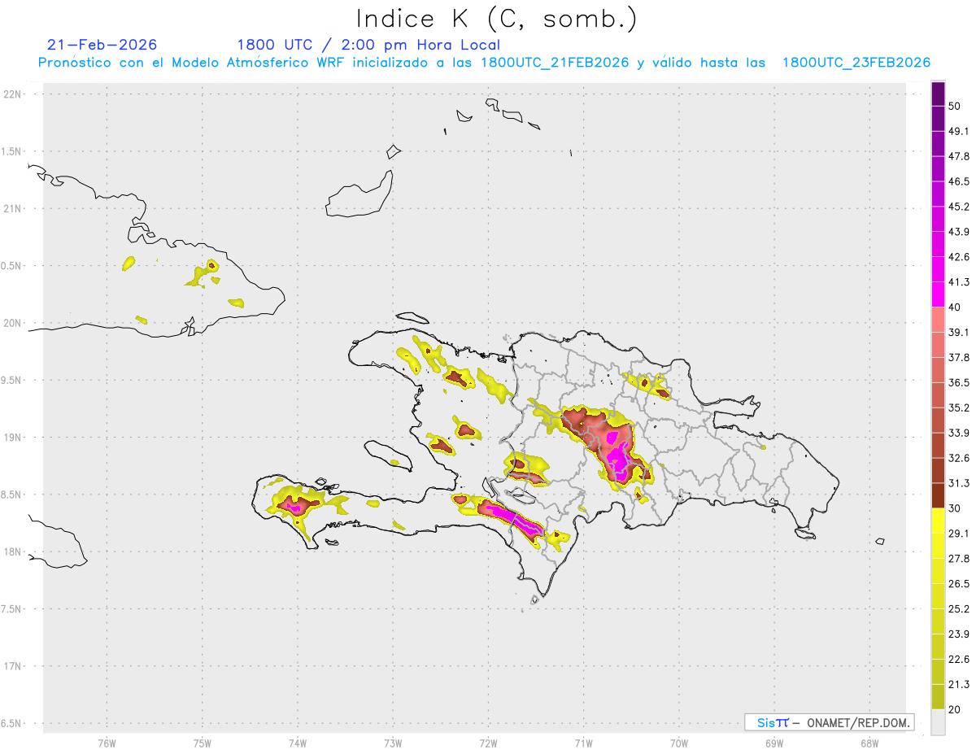Click the '46.5' legend value
The width and height of the screenshot is (976, 754).
pyautogui.click(x=959, y=181)
